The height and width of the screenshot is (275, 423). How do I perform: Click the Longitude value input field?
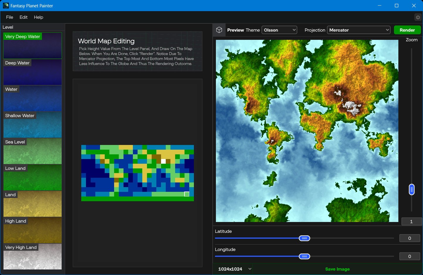(x=410, y=256)
